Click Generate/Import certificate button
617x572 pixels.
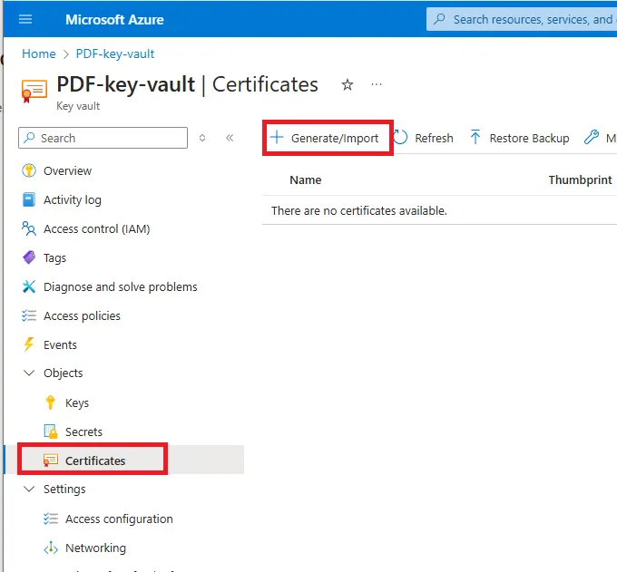point(324,138)
